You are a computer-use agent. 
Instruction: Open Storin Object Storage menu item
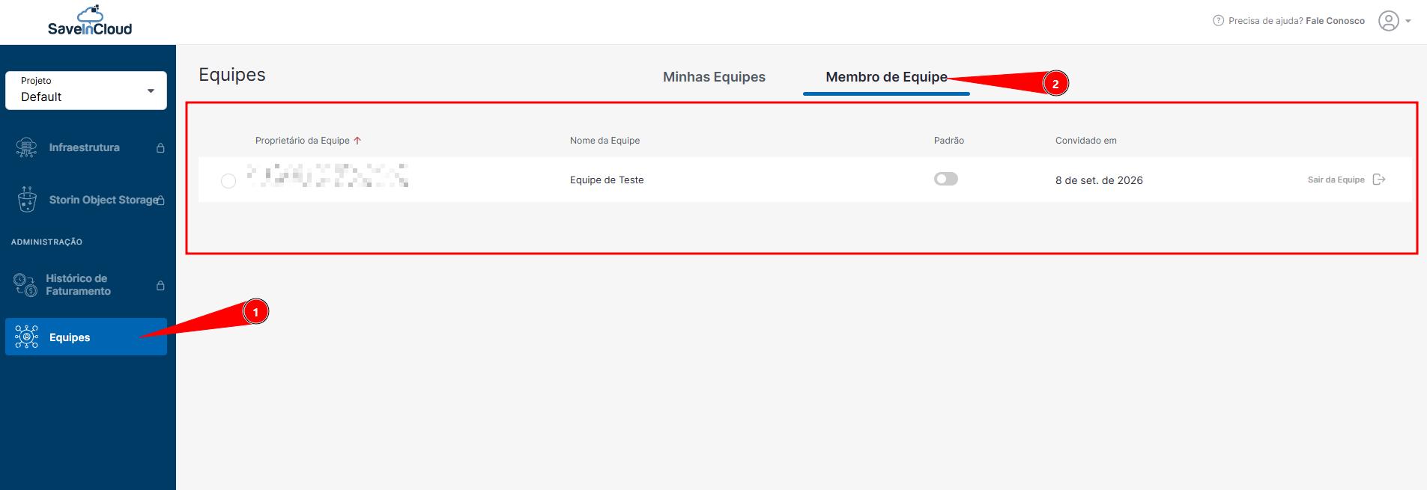click(x=103, y=200)
